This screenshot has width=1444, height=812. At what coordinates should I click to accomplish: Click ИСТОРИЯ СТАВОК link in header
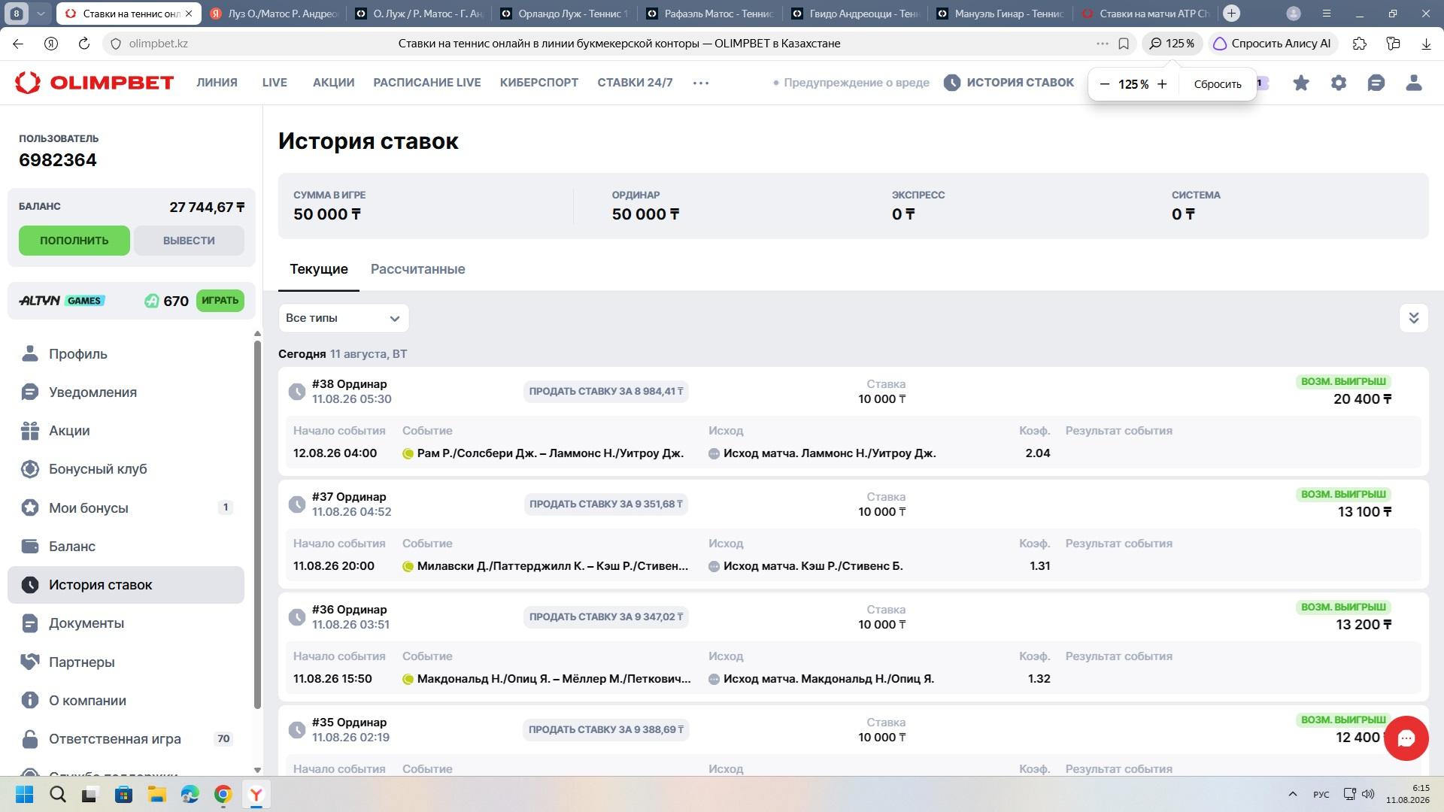[1009, 83]
